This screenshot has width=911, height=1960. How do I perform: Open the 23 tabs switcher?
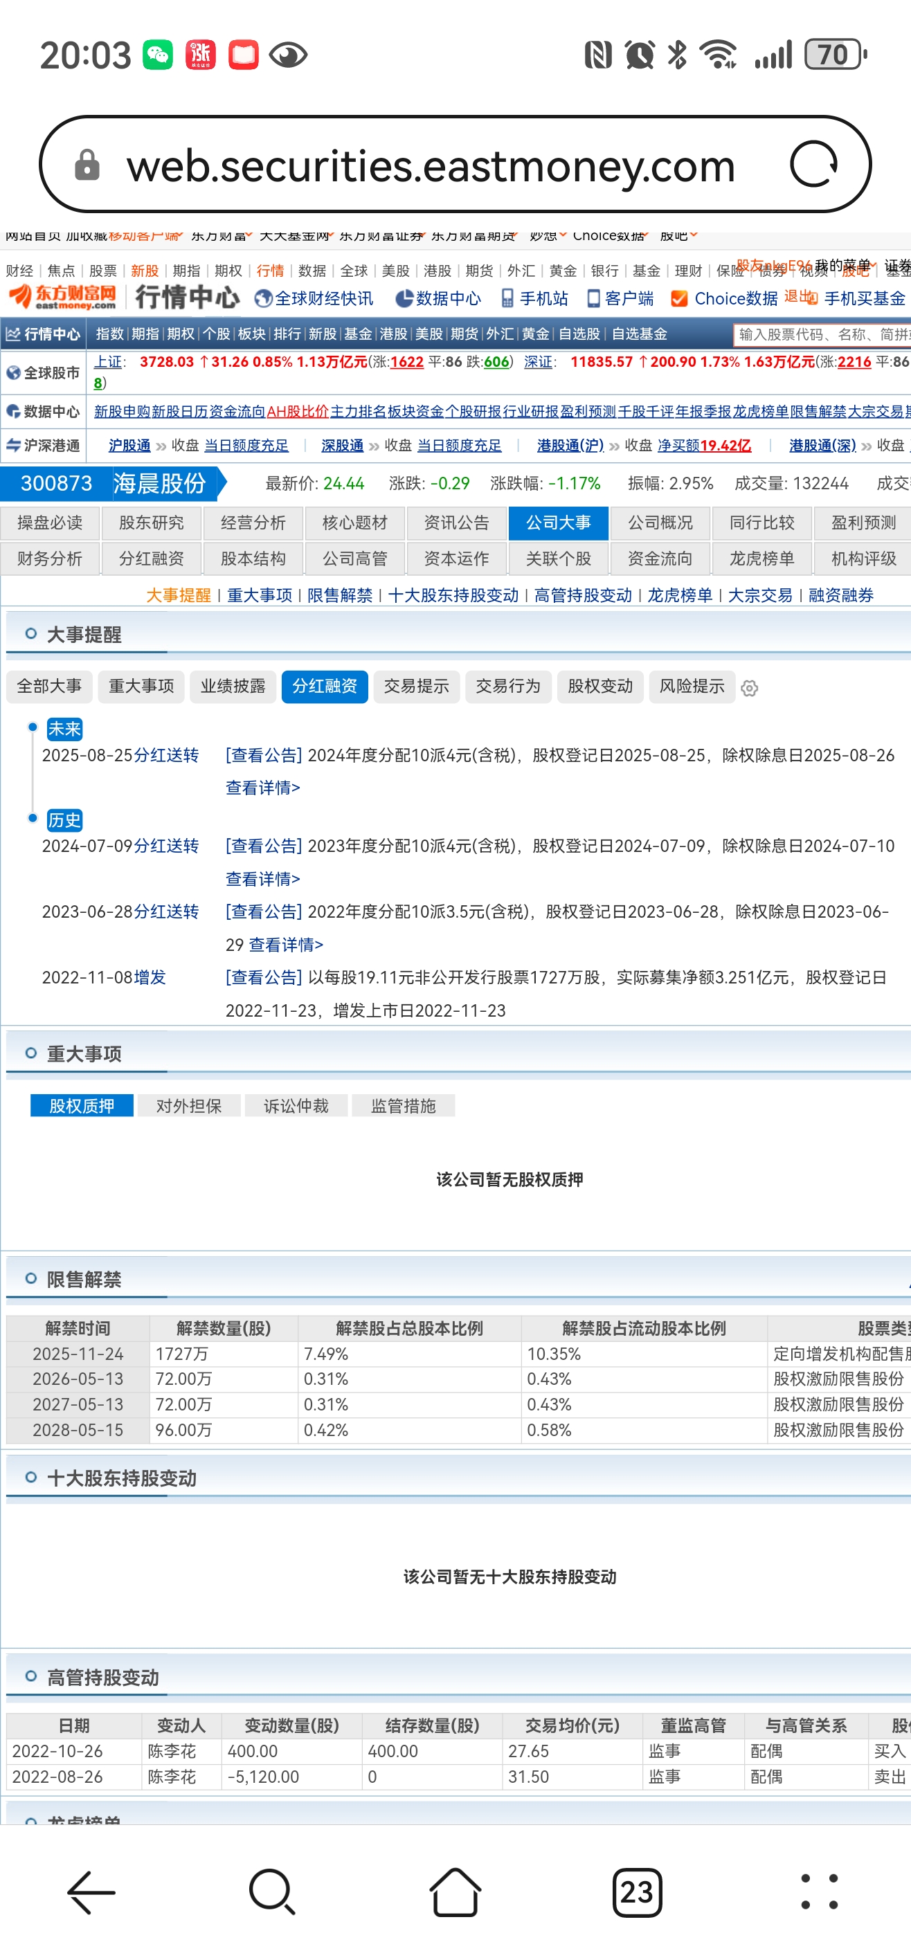(x=637, y=1891)
